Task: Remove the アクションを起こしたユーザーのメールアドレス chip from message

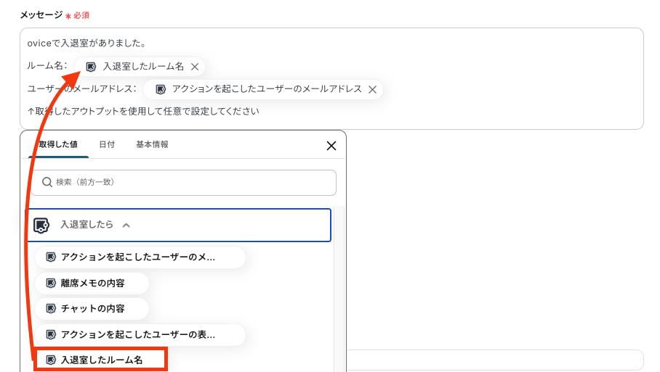Action: (x=372, y=89)
